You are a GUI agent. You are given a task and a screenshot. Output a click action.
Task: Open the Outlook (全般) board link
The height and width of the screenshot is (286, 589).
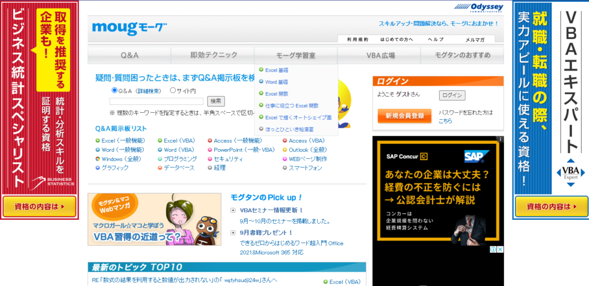[x=309, y=150]
